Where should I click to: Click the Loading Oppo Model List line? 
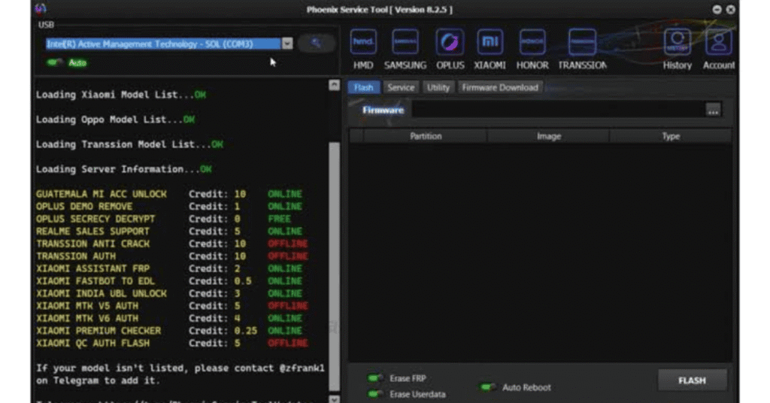115,120
